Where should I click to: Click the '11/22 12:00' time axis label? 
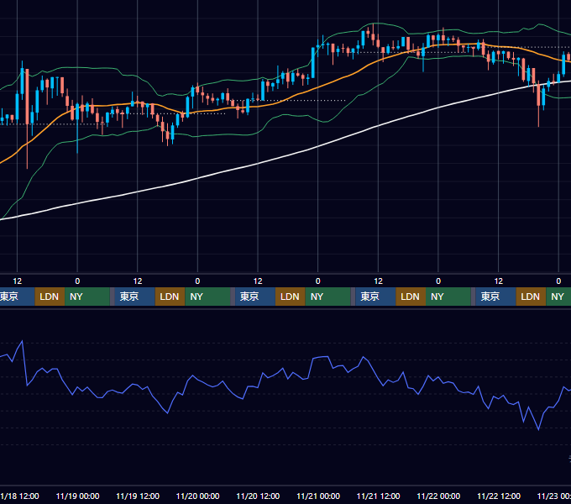click(x=499, y=496)
